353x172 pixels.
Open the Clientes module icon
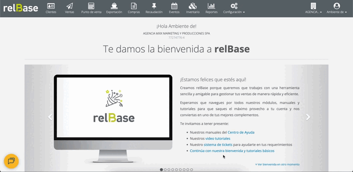51,6
